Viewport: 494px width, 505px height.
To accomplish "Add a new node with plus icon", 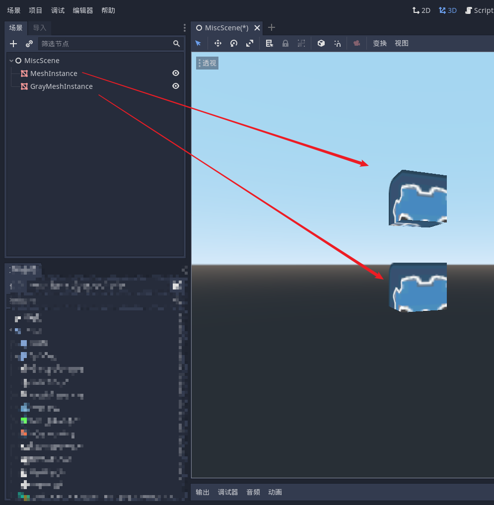I will point(13,44).
